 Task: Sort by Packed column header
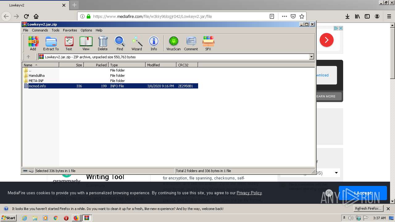tap(96, 65)
